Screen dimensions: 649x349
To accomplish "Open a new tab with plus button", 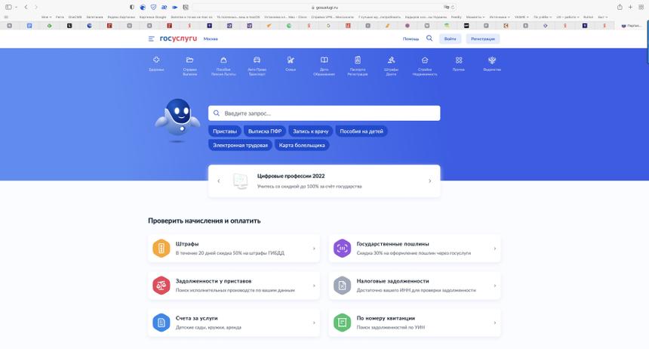I will 630,7.
